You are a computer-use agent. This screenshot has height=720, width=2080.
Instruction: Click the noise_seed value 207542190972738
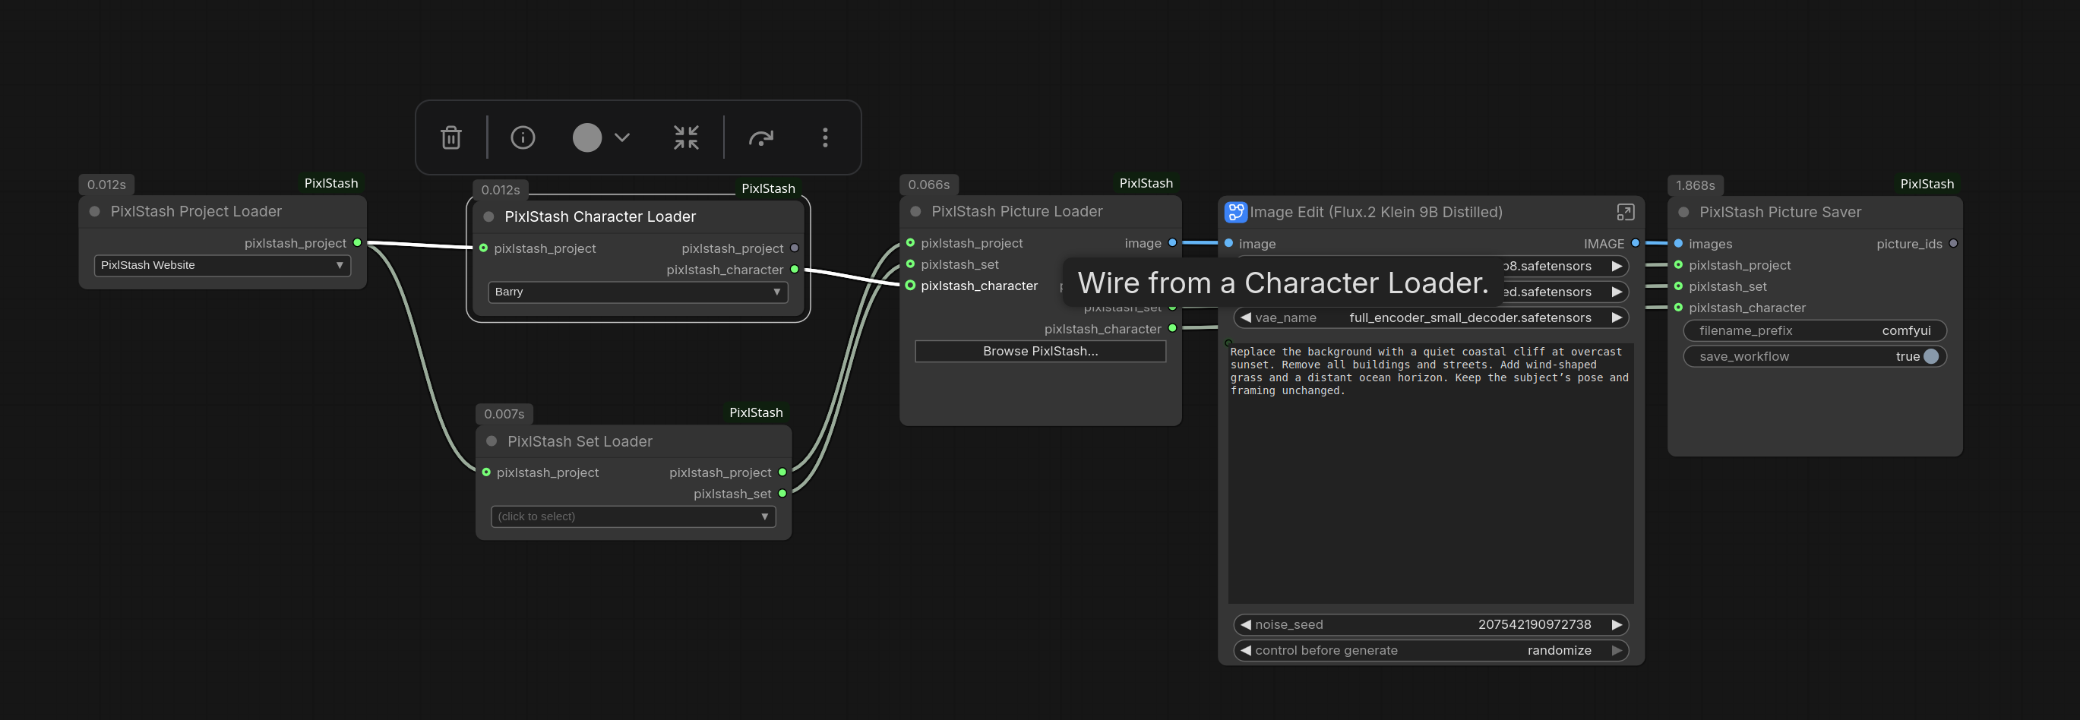pos(1534,625)
